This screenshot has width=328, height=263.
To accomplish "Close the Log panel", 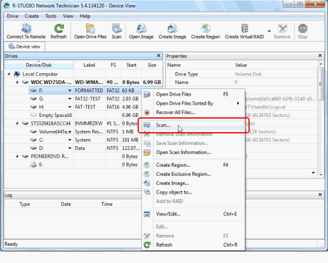I will click(x=320, y=195).
